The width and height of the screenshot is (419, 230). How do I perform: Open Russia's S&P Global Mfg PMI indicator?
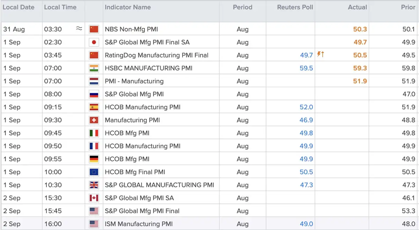[x=134, y=94]
